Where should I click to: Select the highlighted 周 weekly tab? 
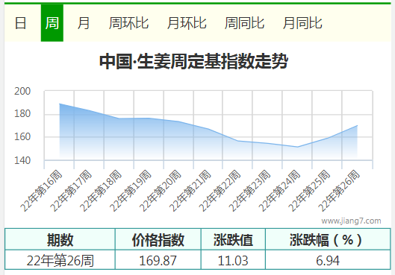tap(52, 23)
